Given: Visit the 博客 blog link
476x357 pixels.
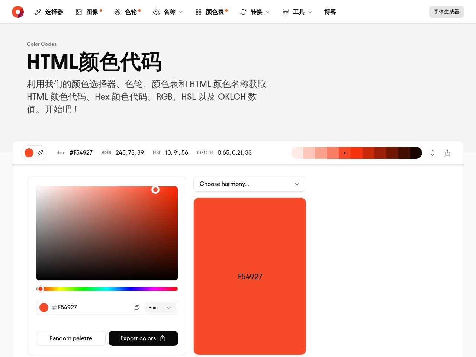Looking at the screenshot, I should 330,12.
